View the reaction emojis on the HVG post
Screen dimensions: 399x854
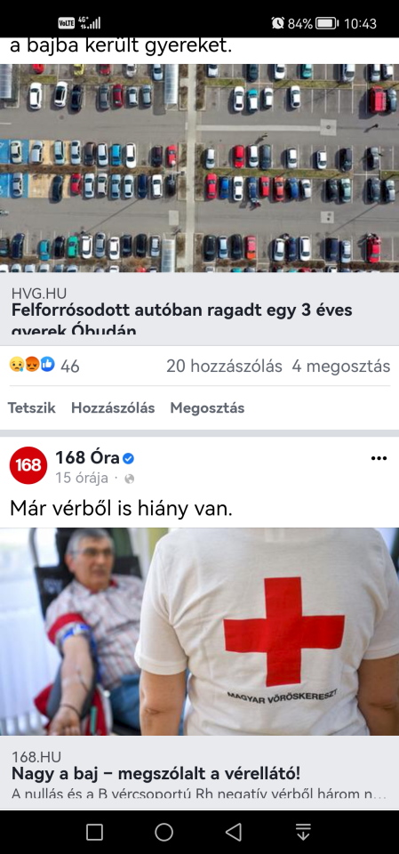click(x=32, y=366)
